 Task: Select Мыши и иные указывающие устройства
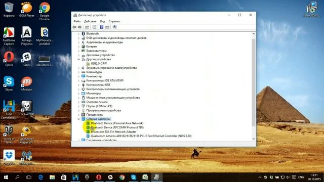113,98
